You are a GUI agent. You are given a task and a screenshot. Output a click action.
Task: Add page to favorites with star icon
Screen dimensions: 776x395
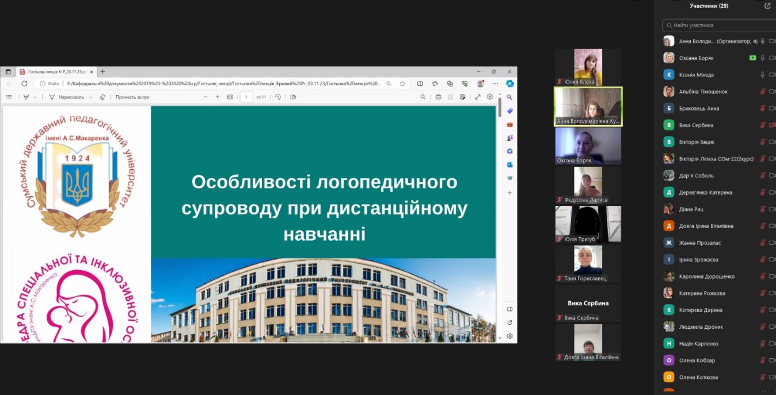pos(402,83)
